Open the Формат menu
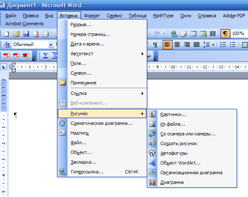 point(92,16)
